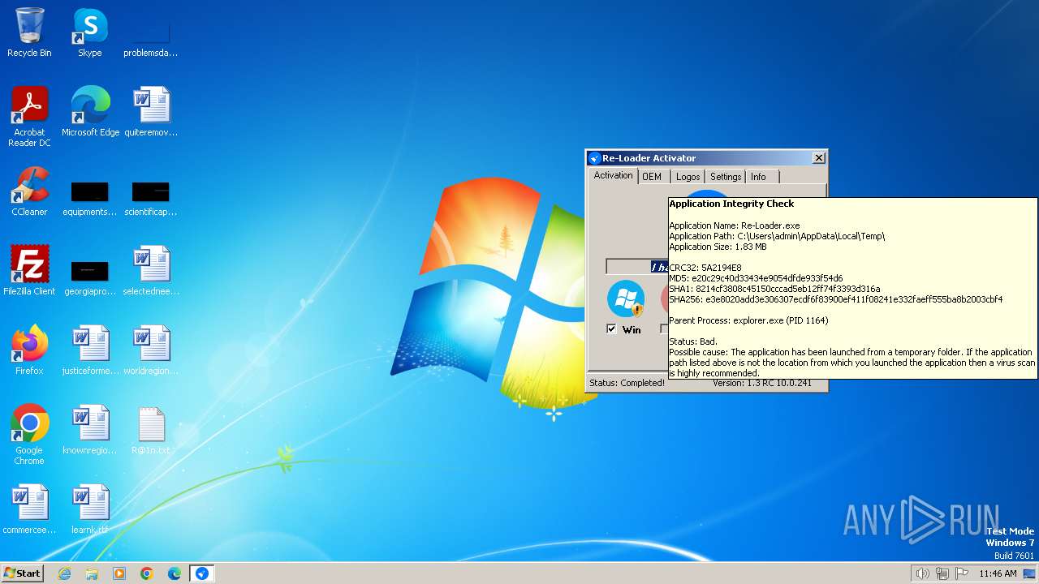The width and height of the screenshot is (1039, 584).
Task: Switch to Re-Loader taskbar button
Action: (x=202, y=573)
